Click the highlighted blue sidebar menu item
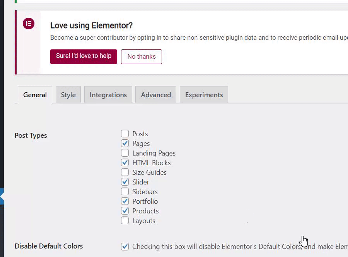Image resolution: width=348 pixels, height=257 pixels. [2, 196]
